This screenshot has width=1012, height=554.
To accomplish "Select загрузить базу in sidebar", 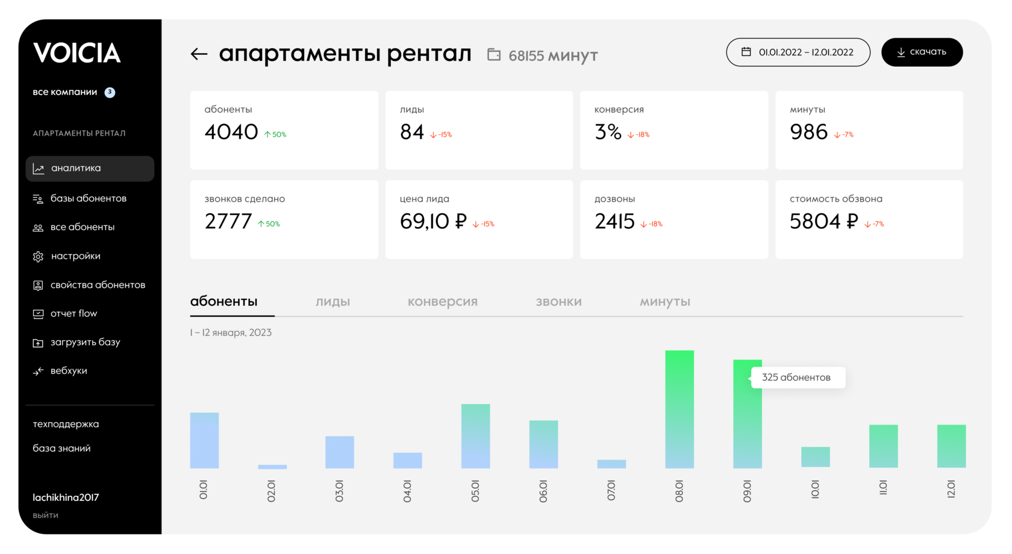I will coord(86,342).
